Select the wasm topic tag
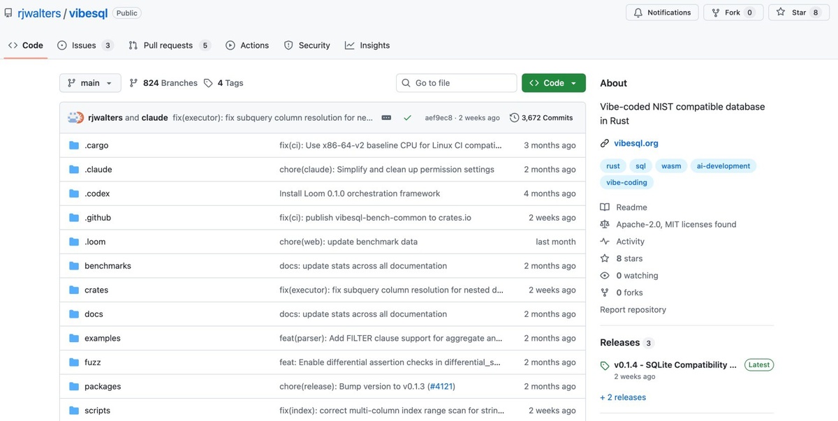This screenshot has width=838, height=421. pyautogui.click(x=671, y=166)
